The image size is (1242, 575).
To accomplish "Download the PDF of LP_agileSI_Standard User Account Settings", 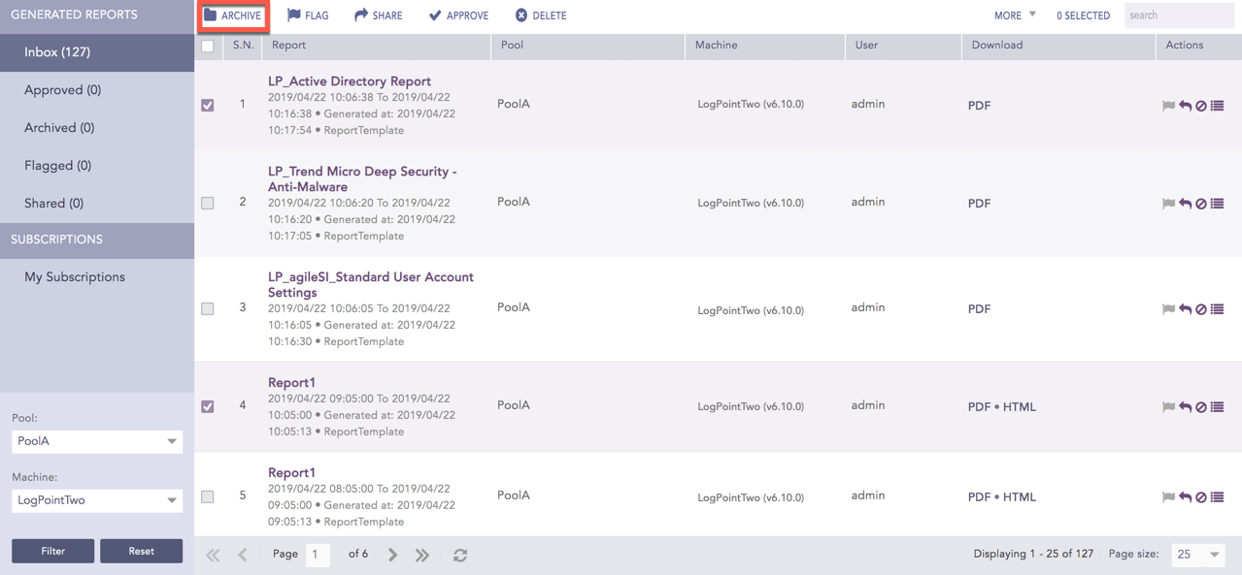I will [x=979, y=309].
